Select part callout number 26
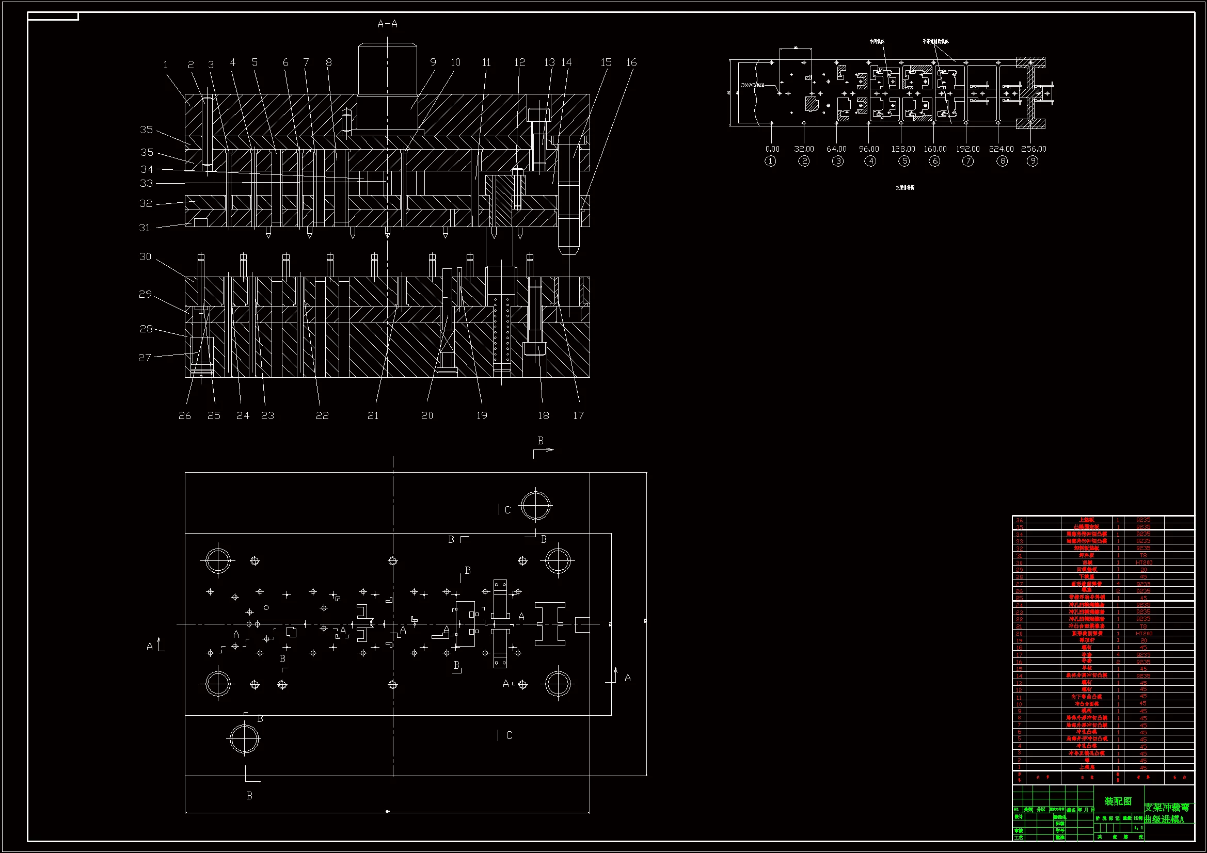The image size is (1207, 853). tap(184, 415)
